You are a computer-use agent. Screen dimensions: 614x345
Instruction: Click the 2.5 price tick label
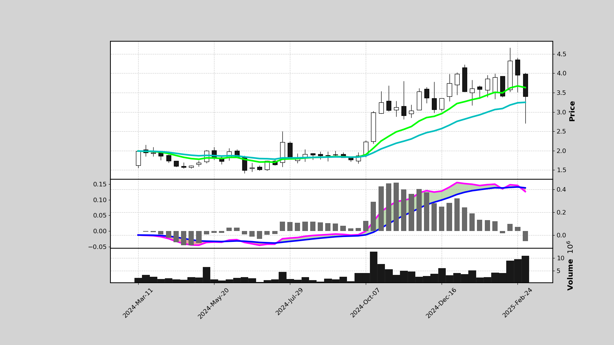562,132
